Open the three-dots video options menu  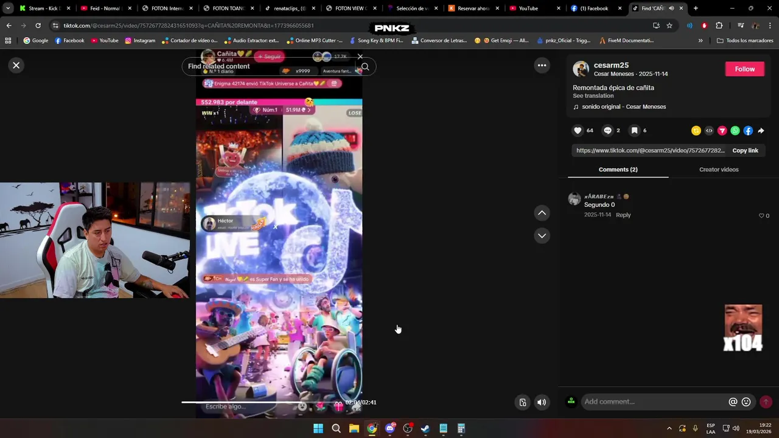[x=542, y=65]
